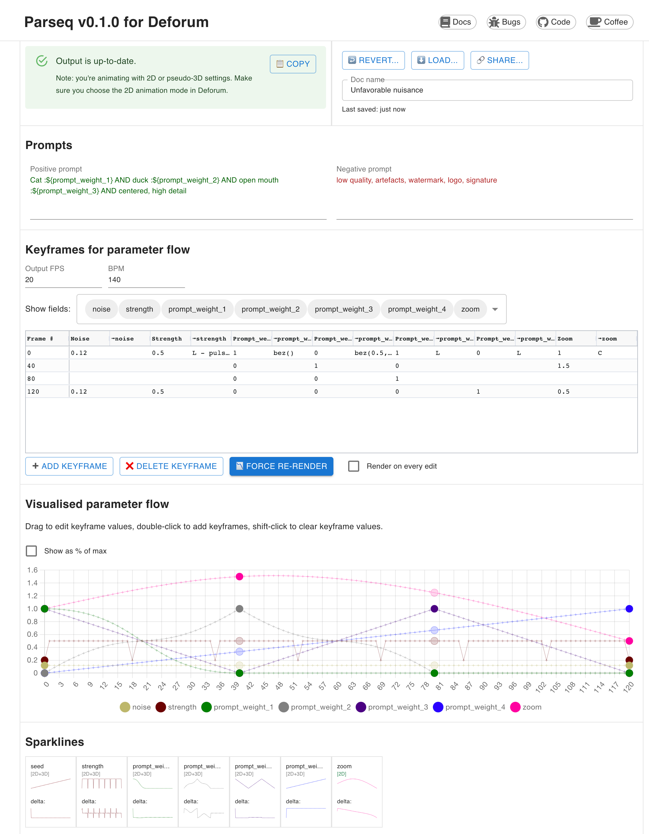649x834 pixels.
Task: Click Add Keyframe
Action: click(69, 466)
